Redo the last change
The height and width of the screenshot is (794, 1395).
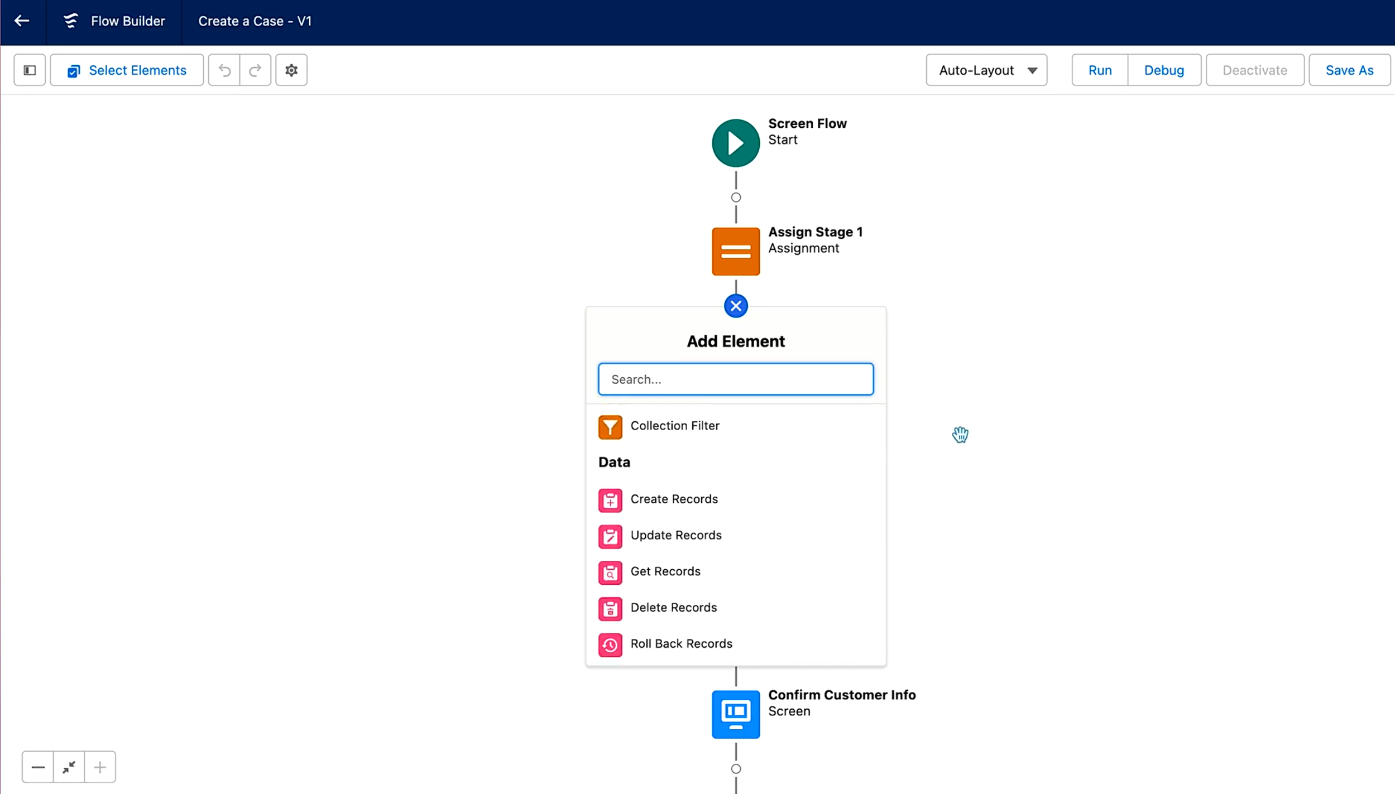[x=256, y=70]
